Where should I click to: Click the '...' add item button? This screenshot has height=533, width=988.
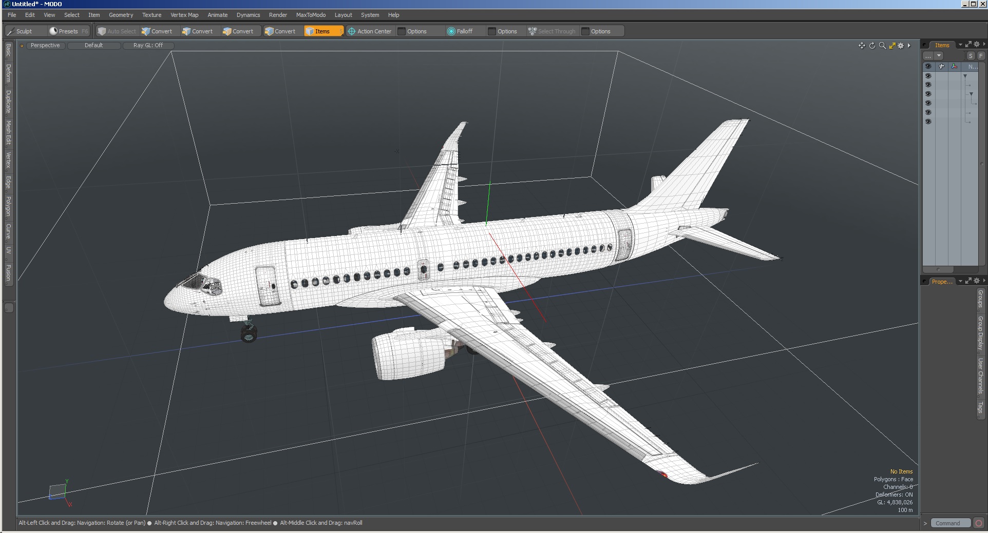[928, 56]
